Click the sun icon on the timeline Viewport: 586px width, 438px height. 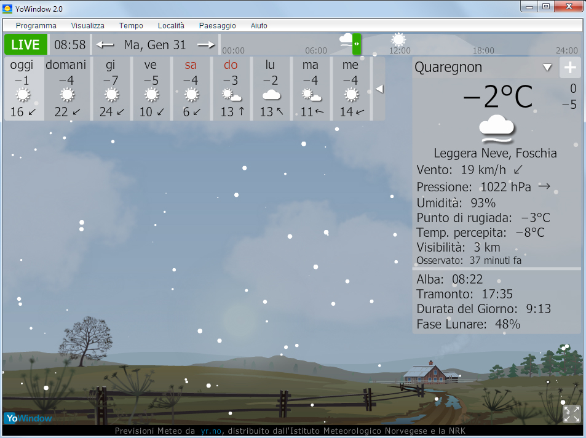pyautogui.click(x=399, y=40)
